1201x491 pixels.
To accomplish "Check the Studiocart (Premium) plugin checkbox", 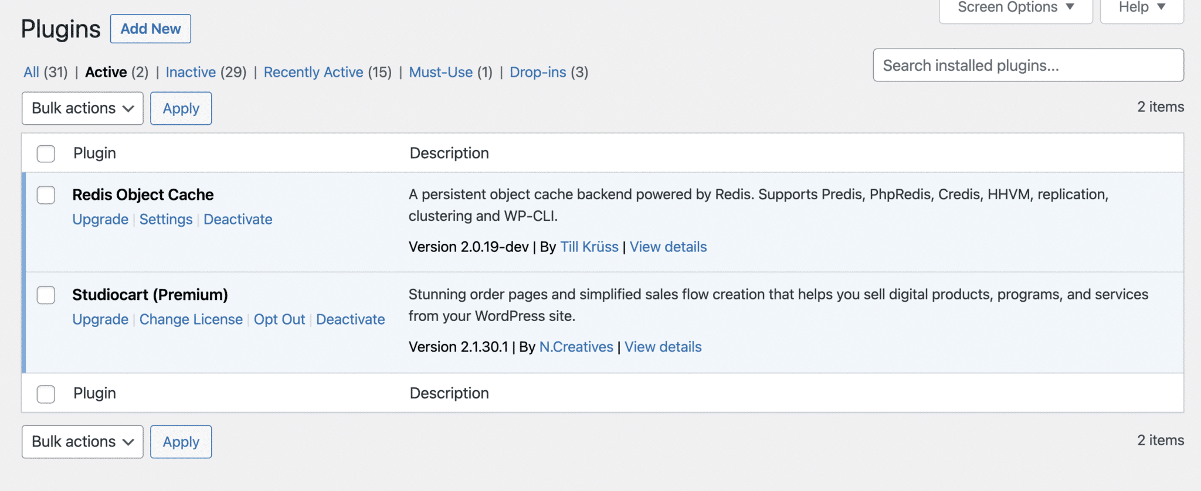I will click(x=46, y=295).
